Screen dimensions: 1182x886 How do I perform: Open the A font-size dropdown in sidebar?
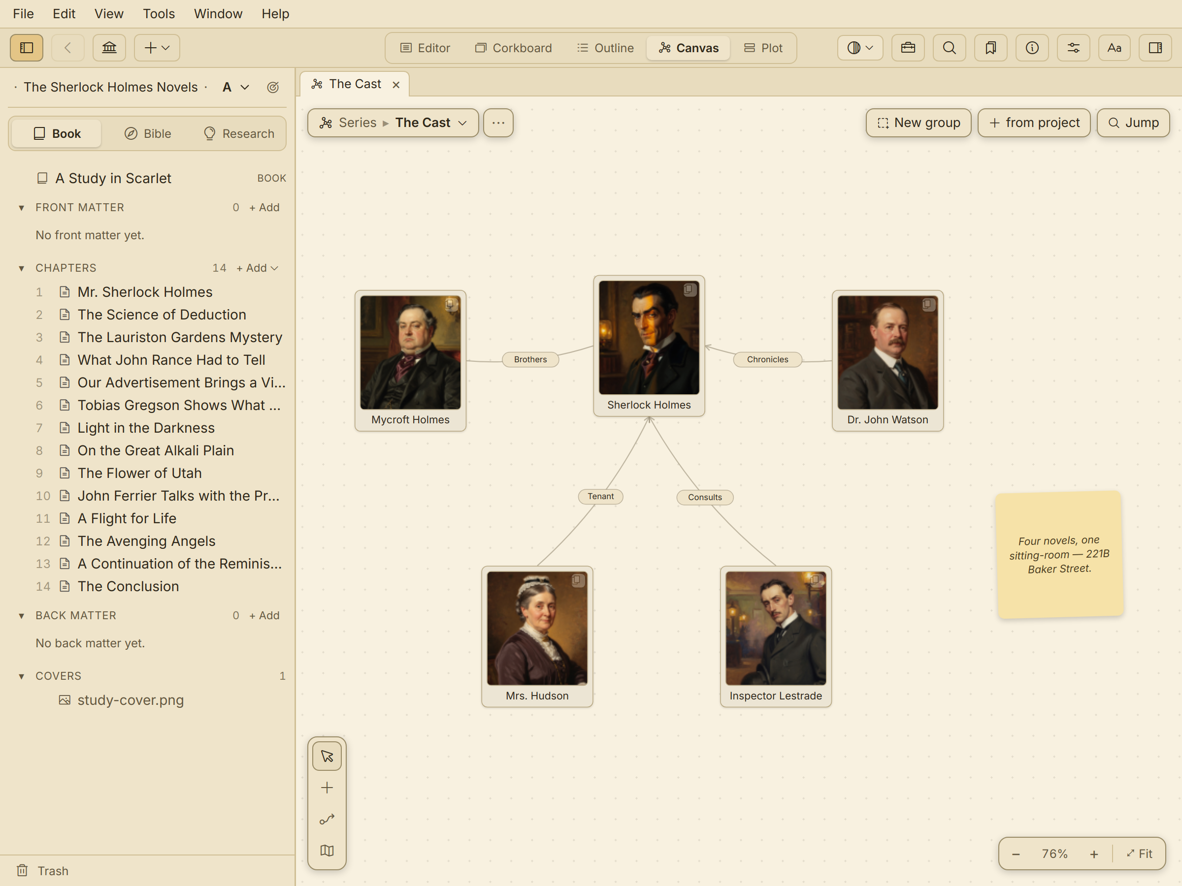pyautogui.click(x=235, y=88)
